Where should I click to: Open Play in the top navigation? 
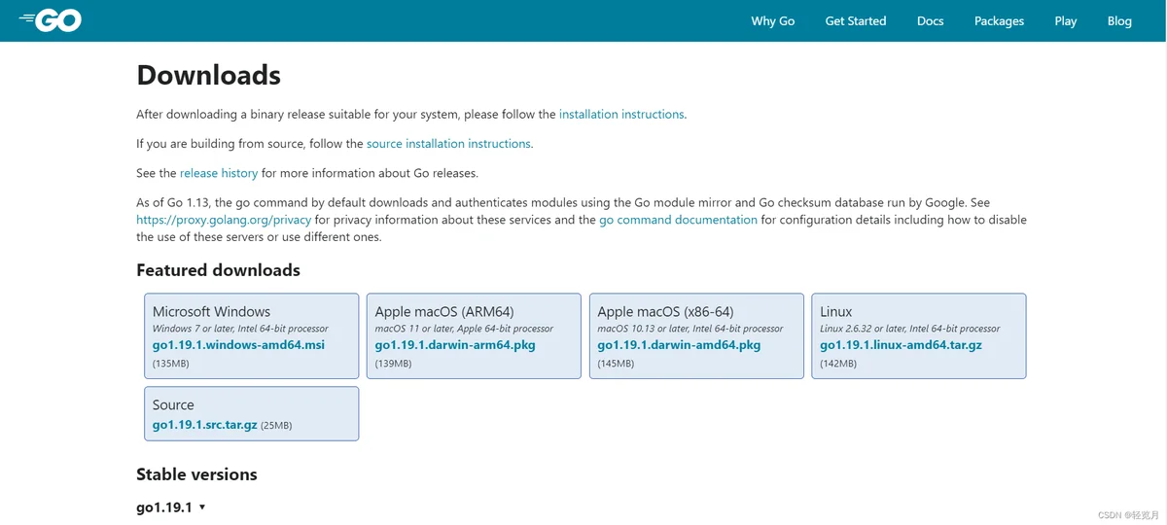tap(1066, 20)
